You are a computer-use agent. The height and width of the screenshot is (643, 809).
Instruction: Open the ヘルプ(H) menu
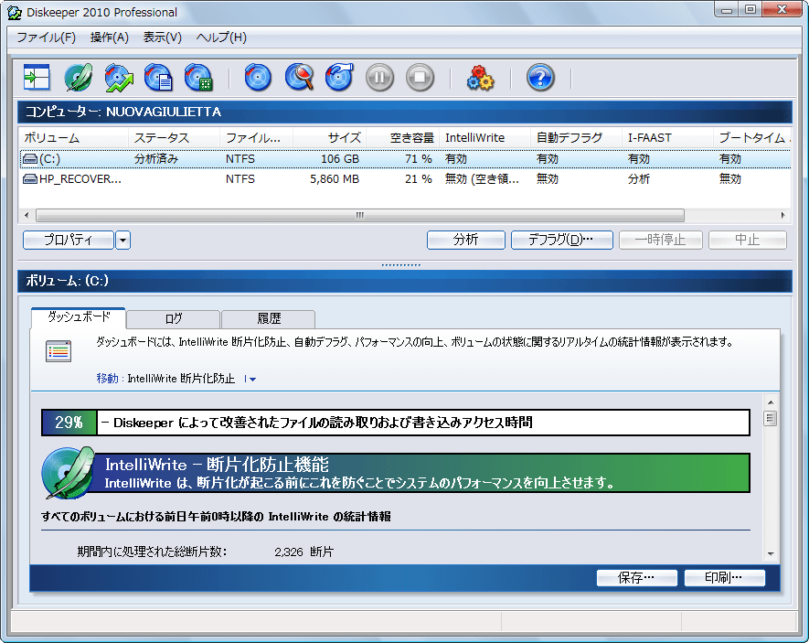click(221, 38)
